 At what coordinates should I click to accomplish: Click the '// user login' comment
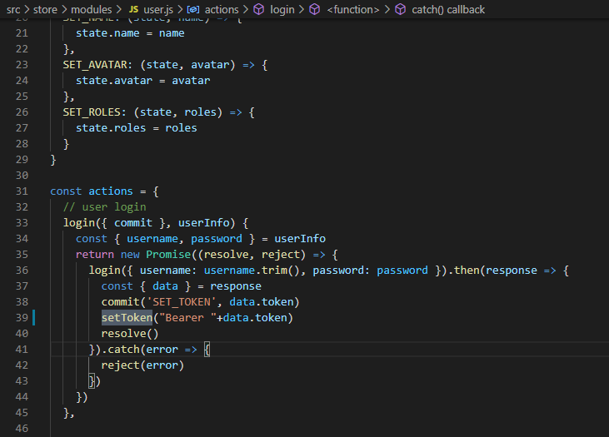point(104,207)
